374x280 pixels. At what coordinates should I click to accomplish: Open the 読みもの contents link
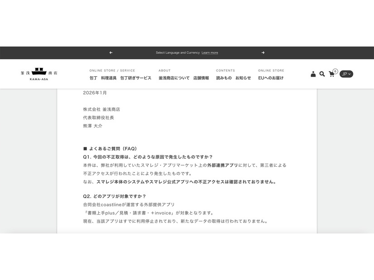[224, 77]
